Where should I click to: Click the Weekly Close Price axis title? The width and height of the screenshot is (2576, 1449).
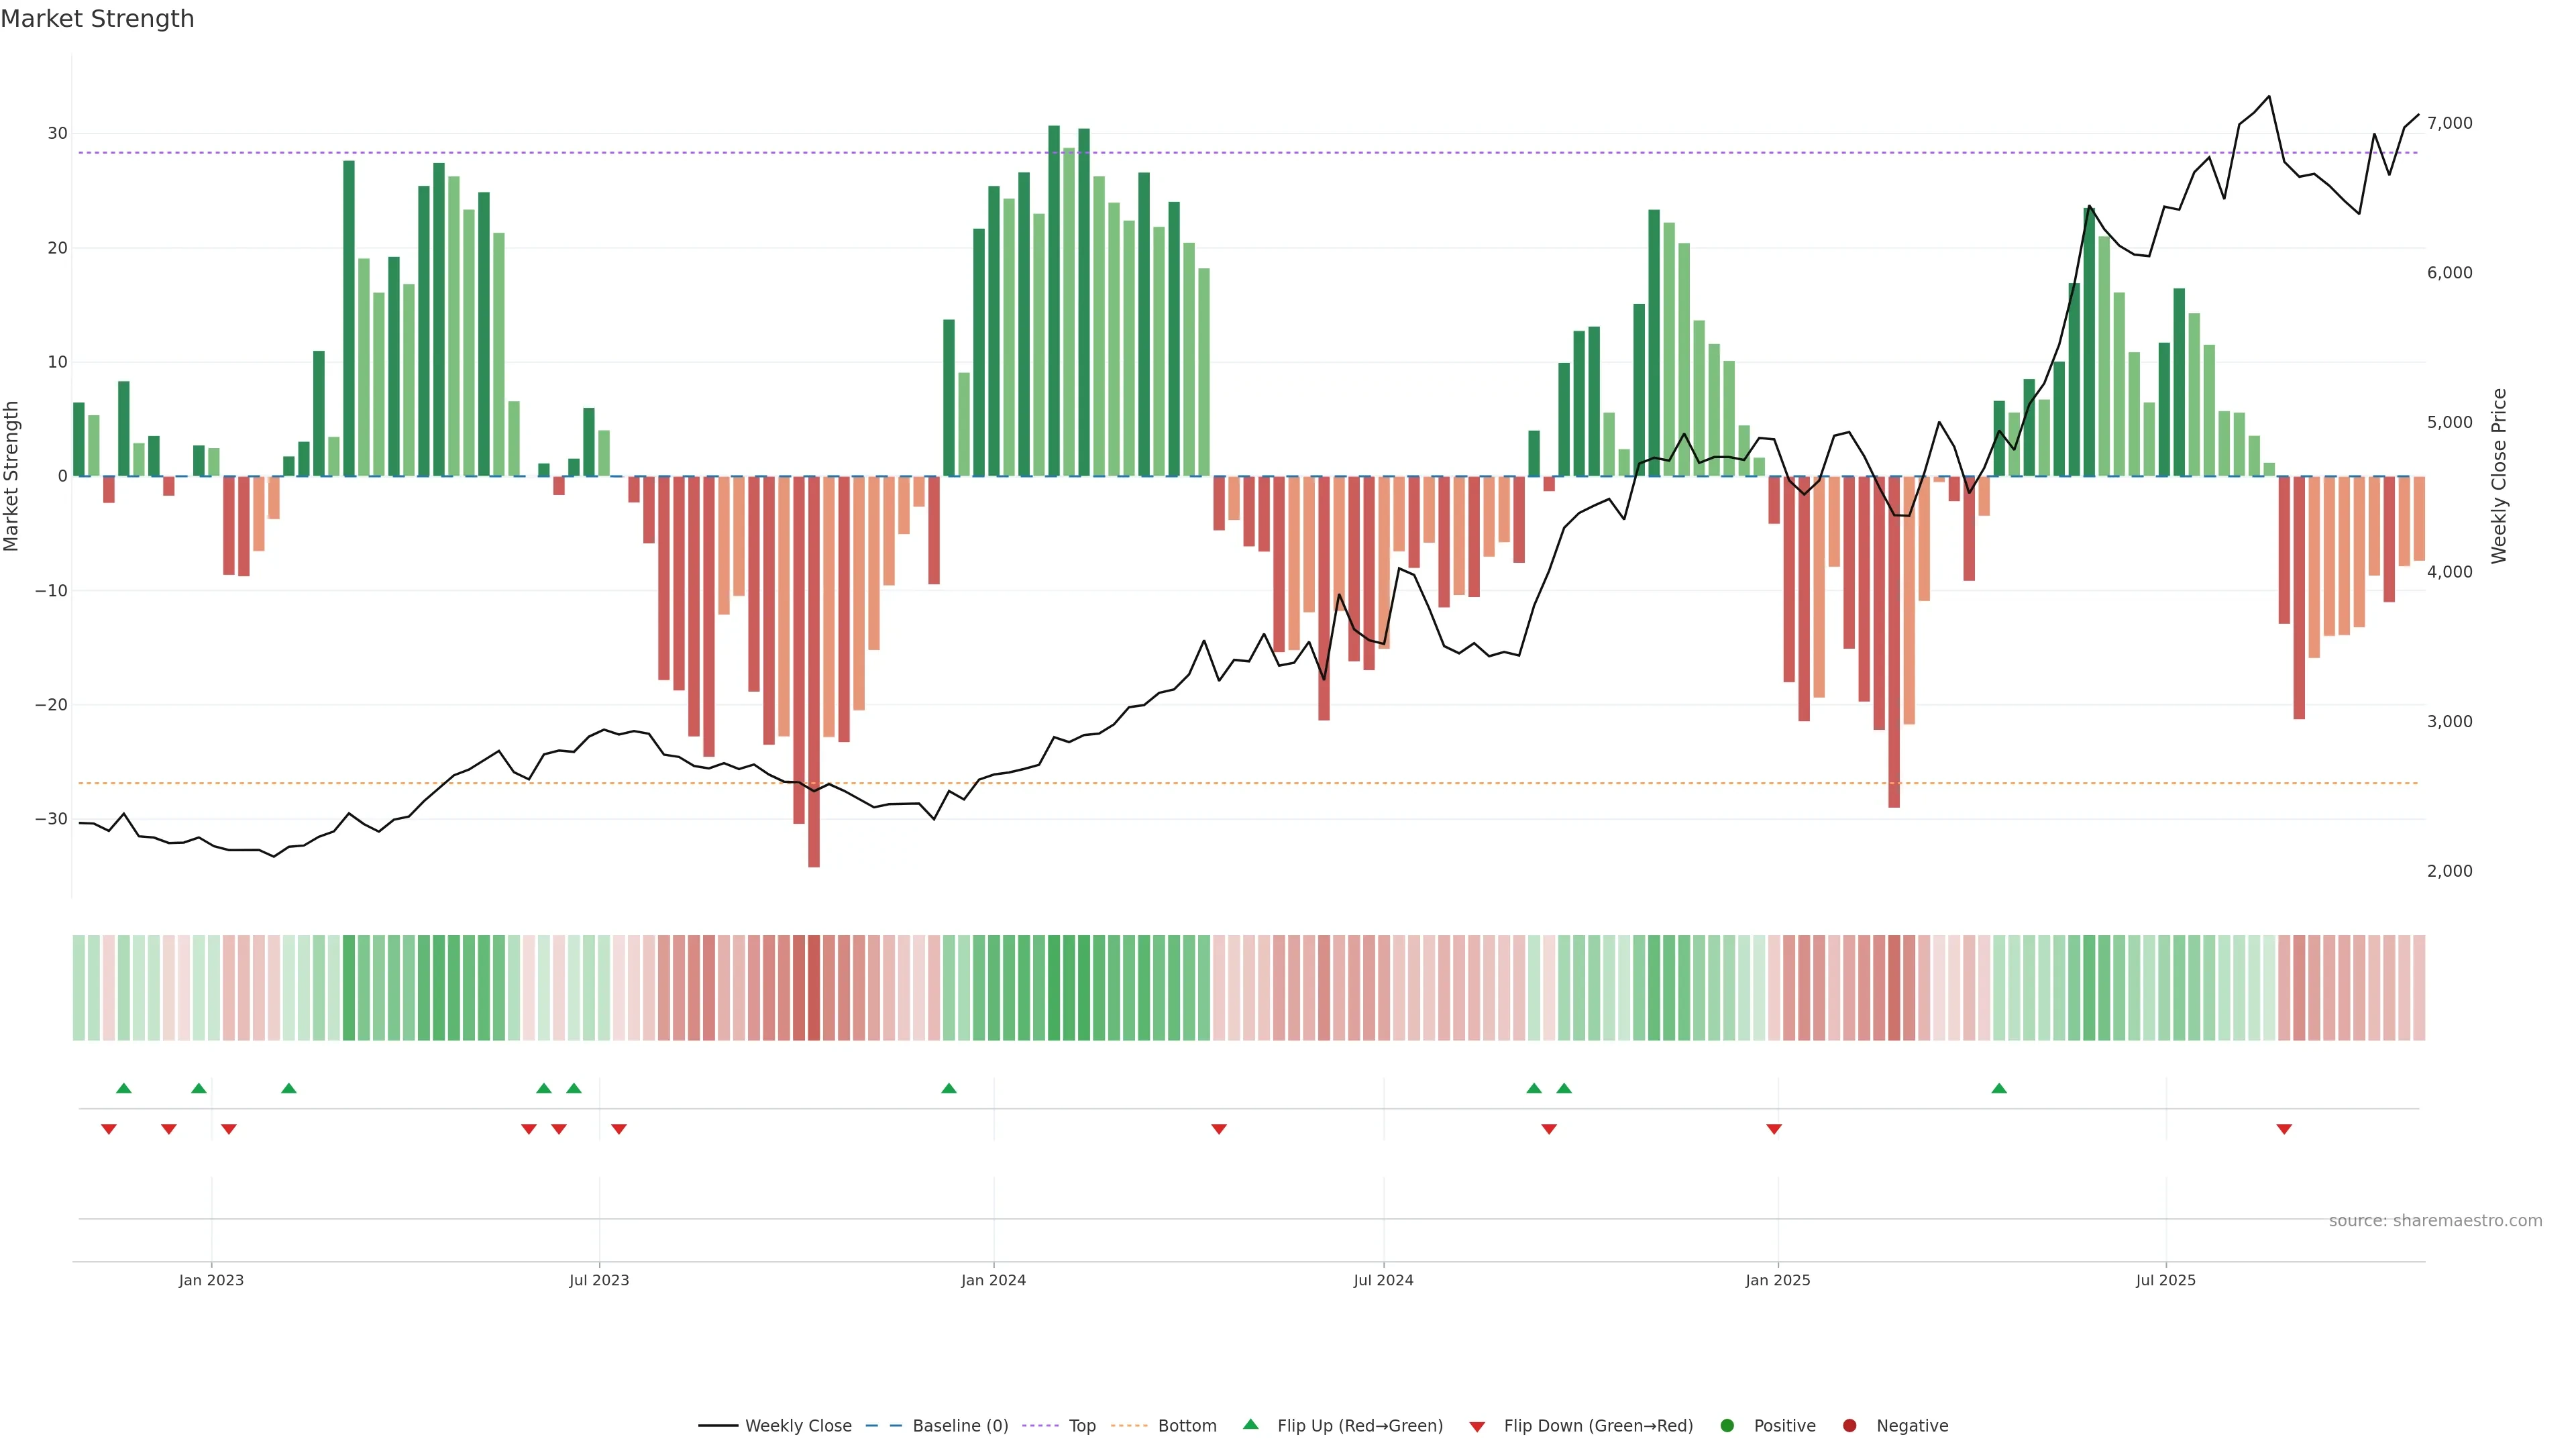click(2498, 476)
